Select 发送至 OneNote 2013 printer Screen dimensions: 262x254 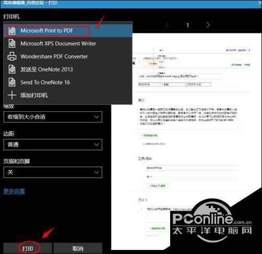click(x=68, y=70)
